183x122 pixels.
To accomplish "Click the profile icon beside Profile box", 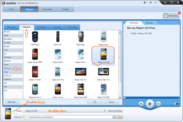I will 8,114.
